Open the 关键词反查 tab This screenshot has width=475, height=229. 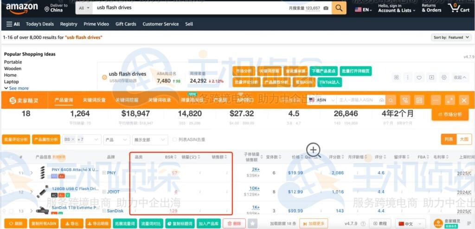94,100
